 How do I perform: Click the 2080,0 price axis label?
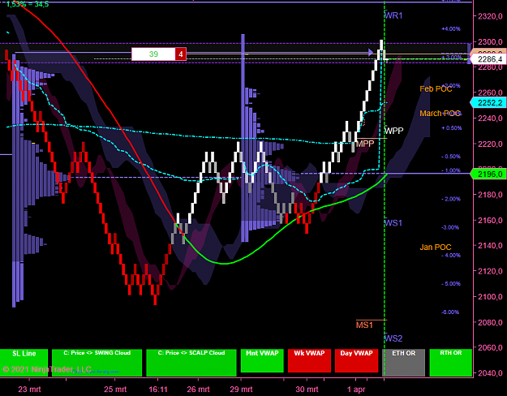click(x=490, y=322)
